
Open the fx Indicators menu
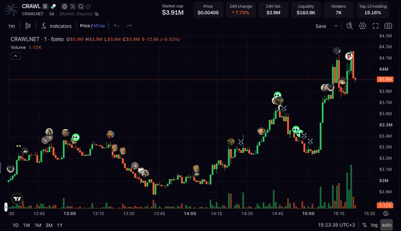coord(56,26)
